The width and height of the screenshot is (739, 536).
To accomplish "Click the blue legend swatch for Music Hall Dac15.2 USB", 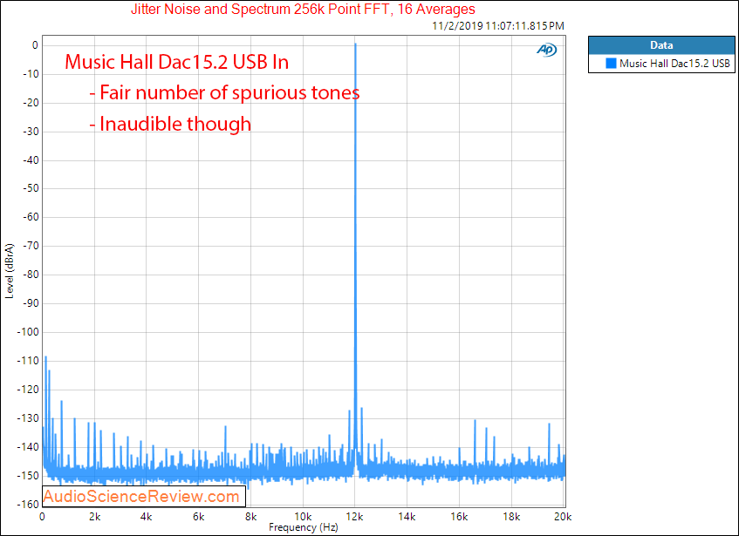I will pyautogui.click(x=611, y=63).
